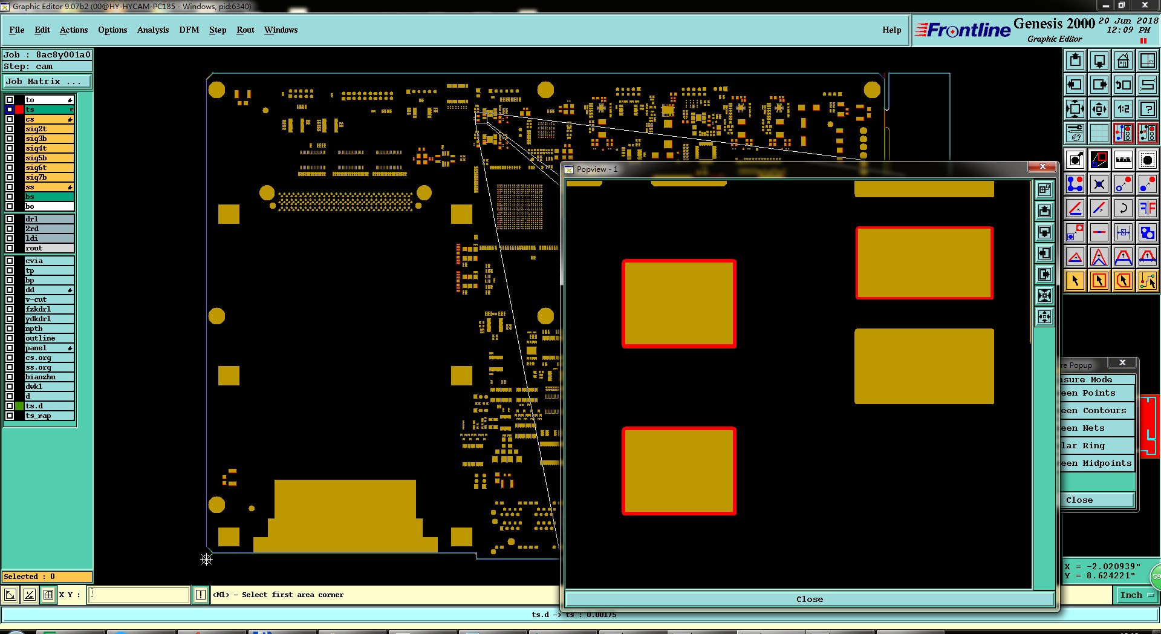Click pan up icon in Popview window
Screen dimensions: 1161x634
coord(1044,211)
